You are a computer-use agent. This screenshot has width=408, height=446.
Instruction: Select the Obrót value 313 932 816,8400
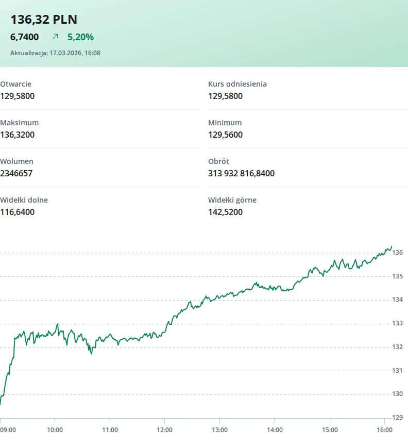point(241,173)
